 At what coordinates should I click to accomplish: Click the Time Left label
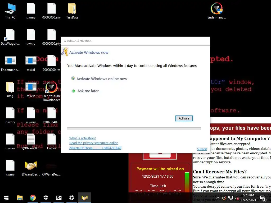158,186
